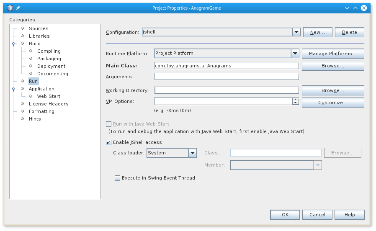376x231 pixels.
Task: Click the pin icon in title bar
Action: click(18, 8)
